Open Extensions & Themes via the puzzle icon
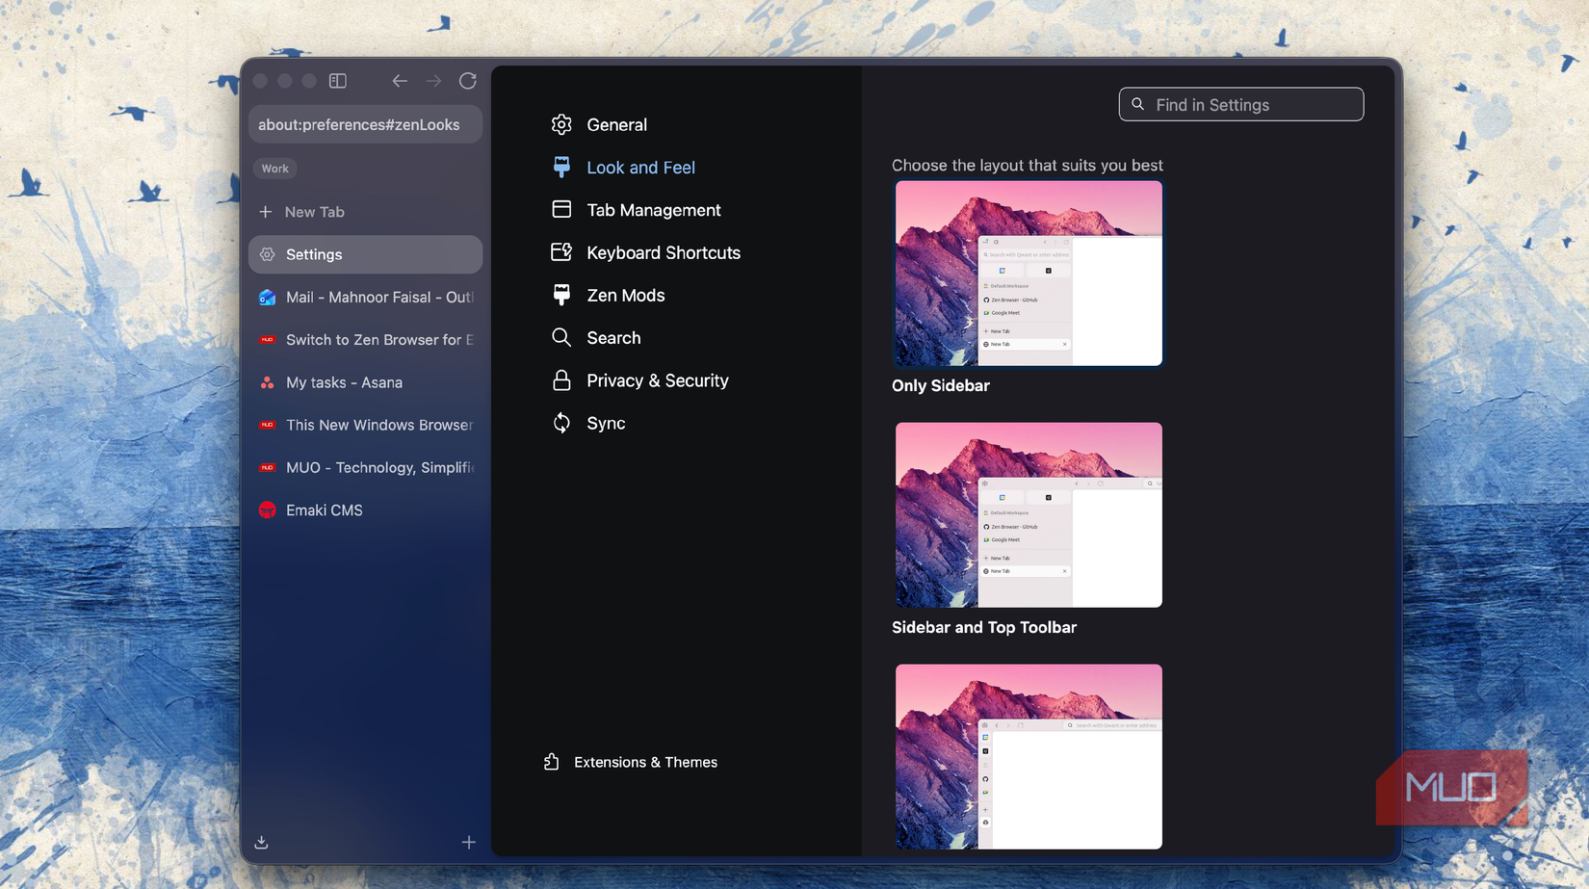Viewport: 1589px width, 889px height. tap(551, 761)
